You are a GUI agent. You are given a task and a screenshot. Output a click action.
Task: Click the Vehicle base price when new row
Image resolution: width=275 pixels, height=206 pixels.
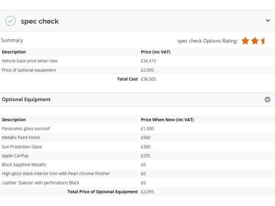tap(137, 61)
